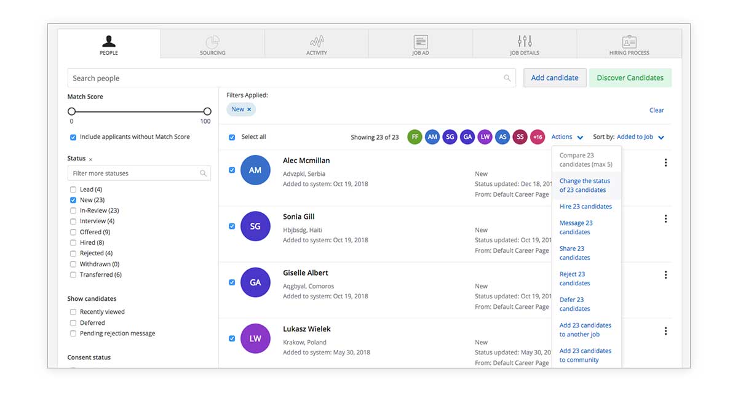
Task: Click the SS candidate avatar
Action: (x=520, y=137)
